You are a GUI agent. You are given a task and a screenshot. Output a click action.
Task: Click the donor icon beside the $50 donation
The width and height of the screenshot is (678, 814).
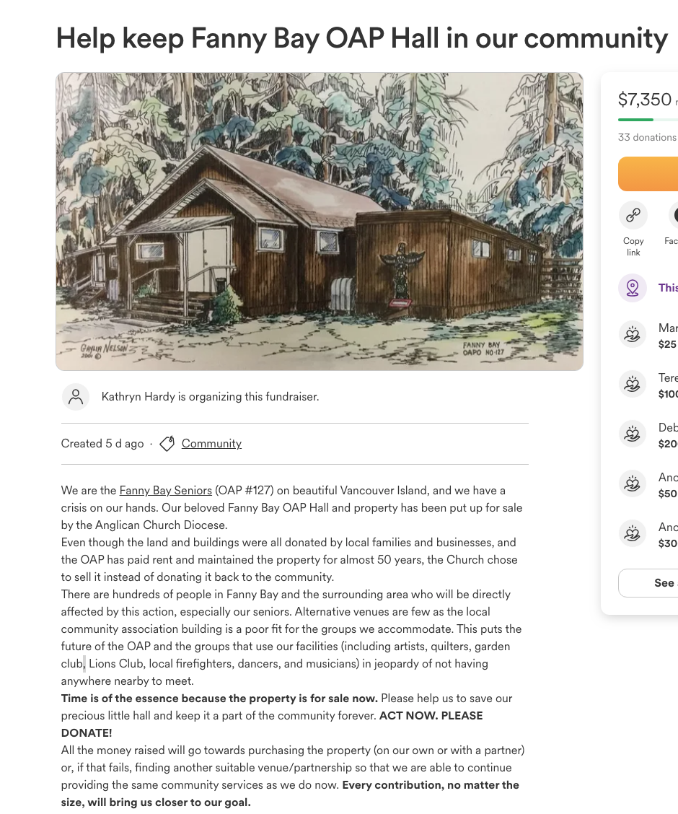click(633, 484)
